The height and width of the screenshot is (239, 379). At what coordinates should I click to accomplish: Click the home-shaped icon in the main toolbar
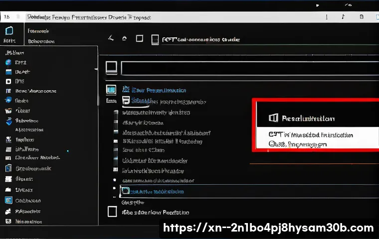pyautogui.click(x=124, y=38)
